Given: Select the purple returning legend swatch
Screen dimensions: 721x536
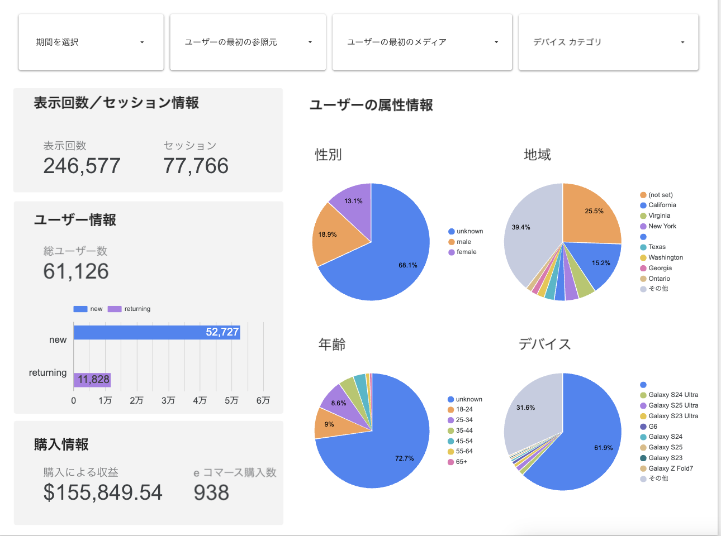Looking at the screenshot, I should (115, 309).
